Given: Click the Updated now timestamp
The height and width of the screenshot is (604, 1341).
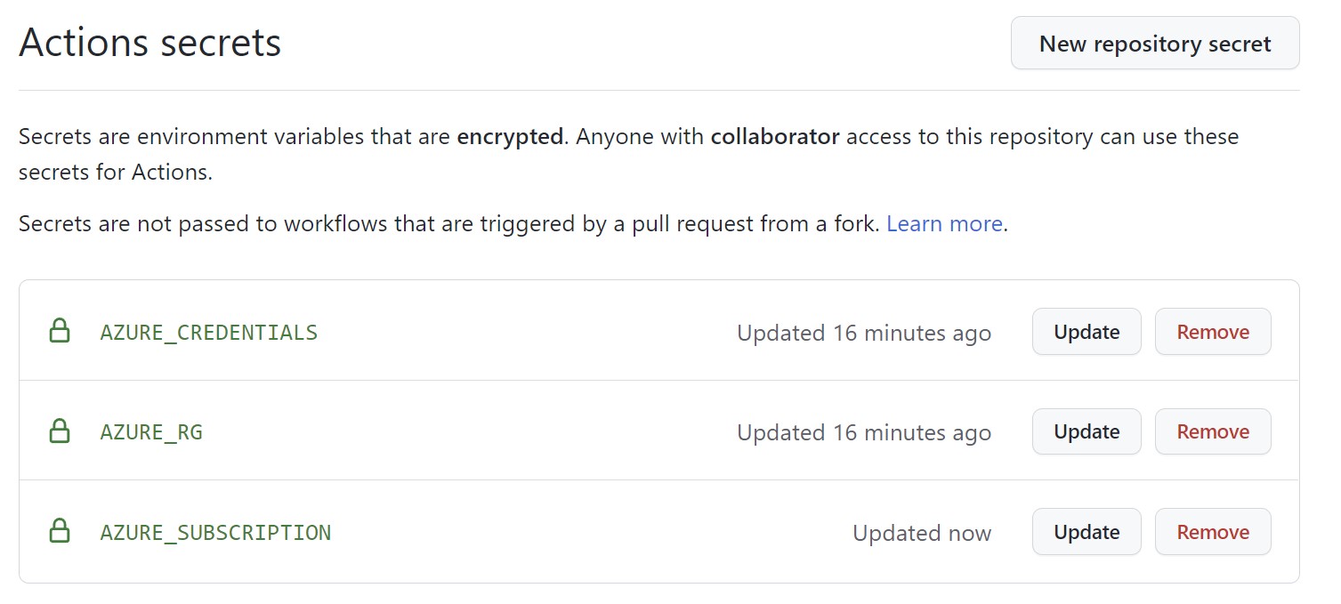Looking at the screenshot, I should click(921, 533).
